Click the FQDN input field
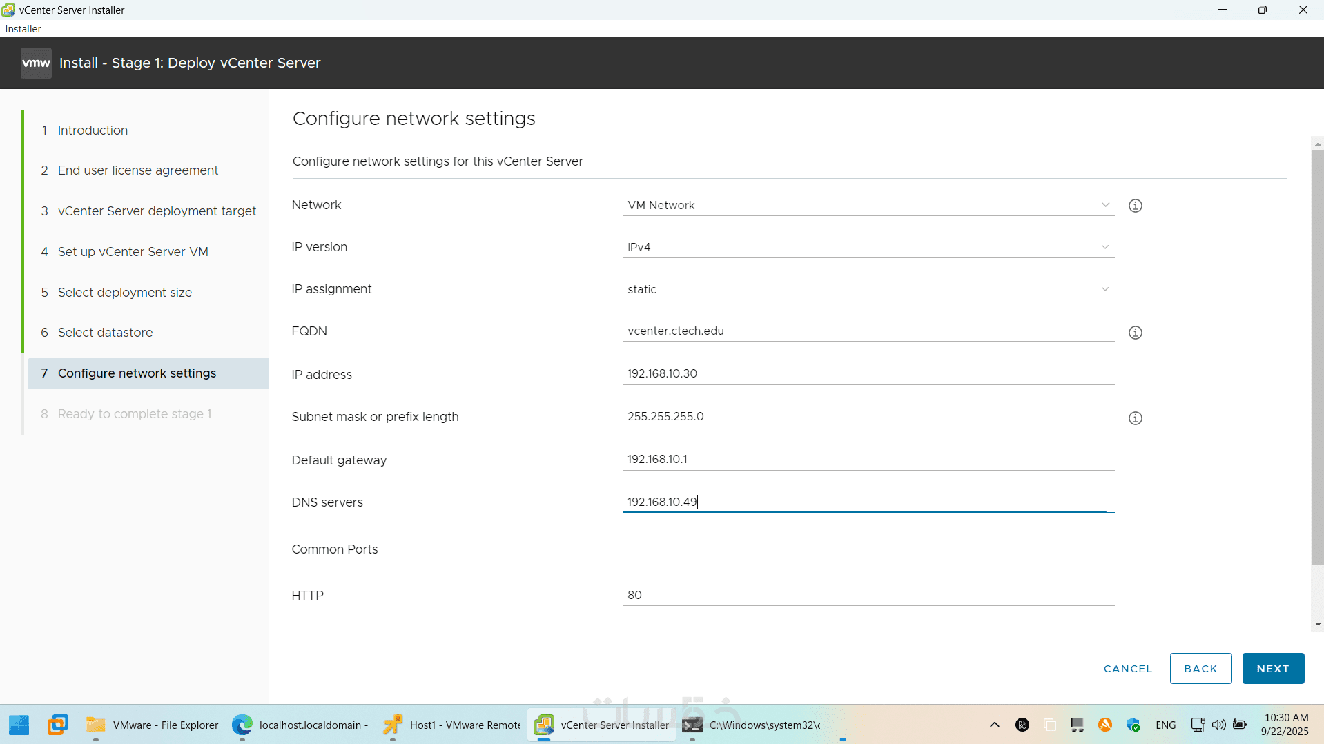 pyautogui.click(x=868, y=331)
